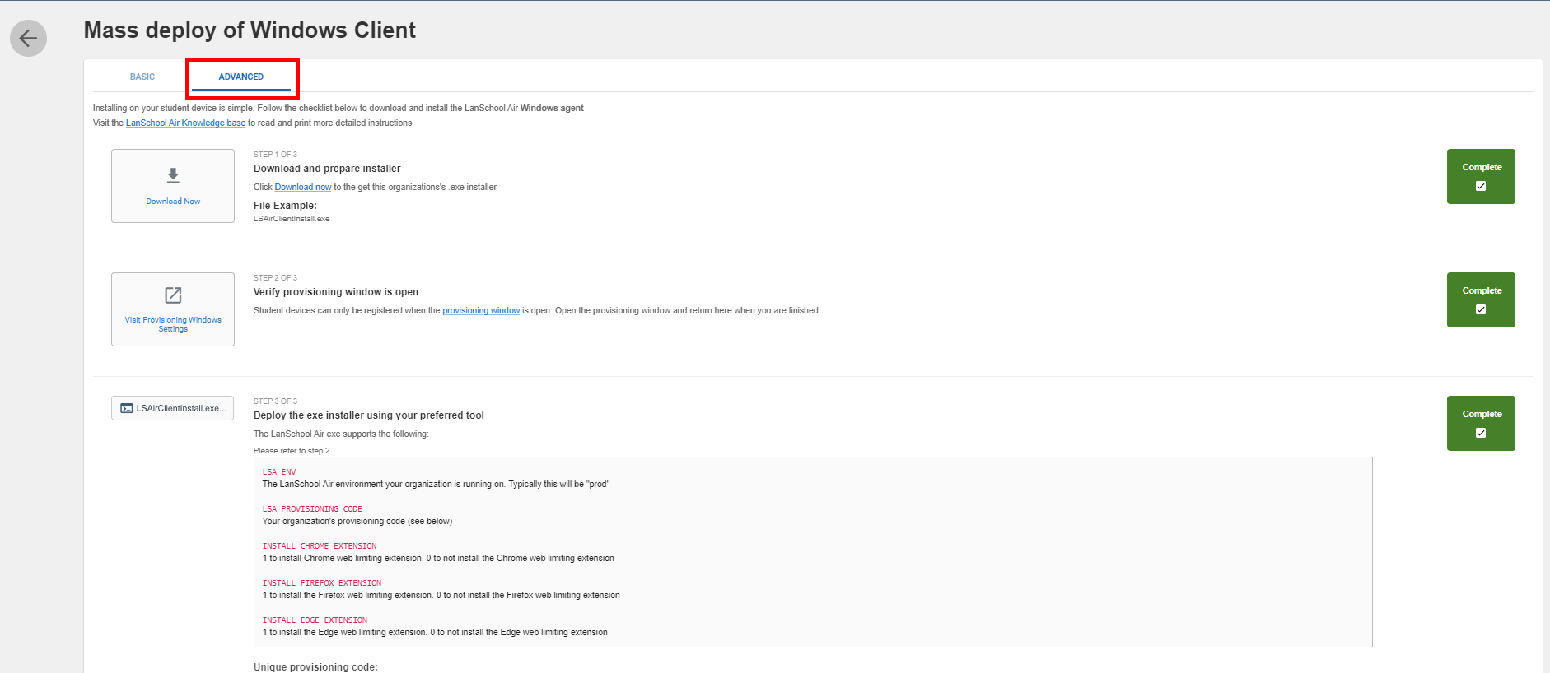Toggle the Step 3 Complete checkbox

click(1481, 433)
